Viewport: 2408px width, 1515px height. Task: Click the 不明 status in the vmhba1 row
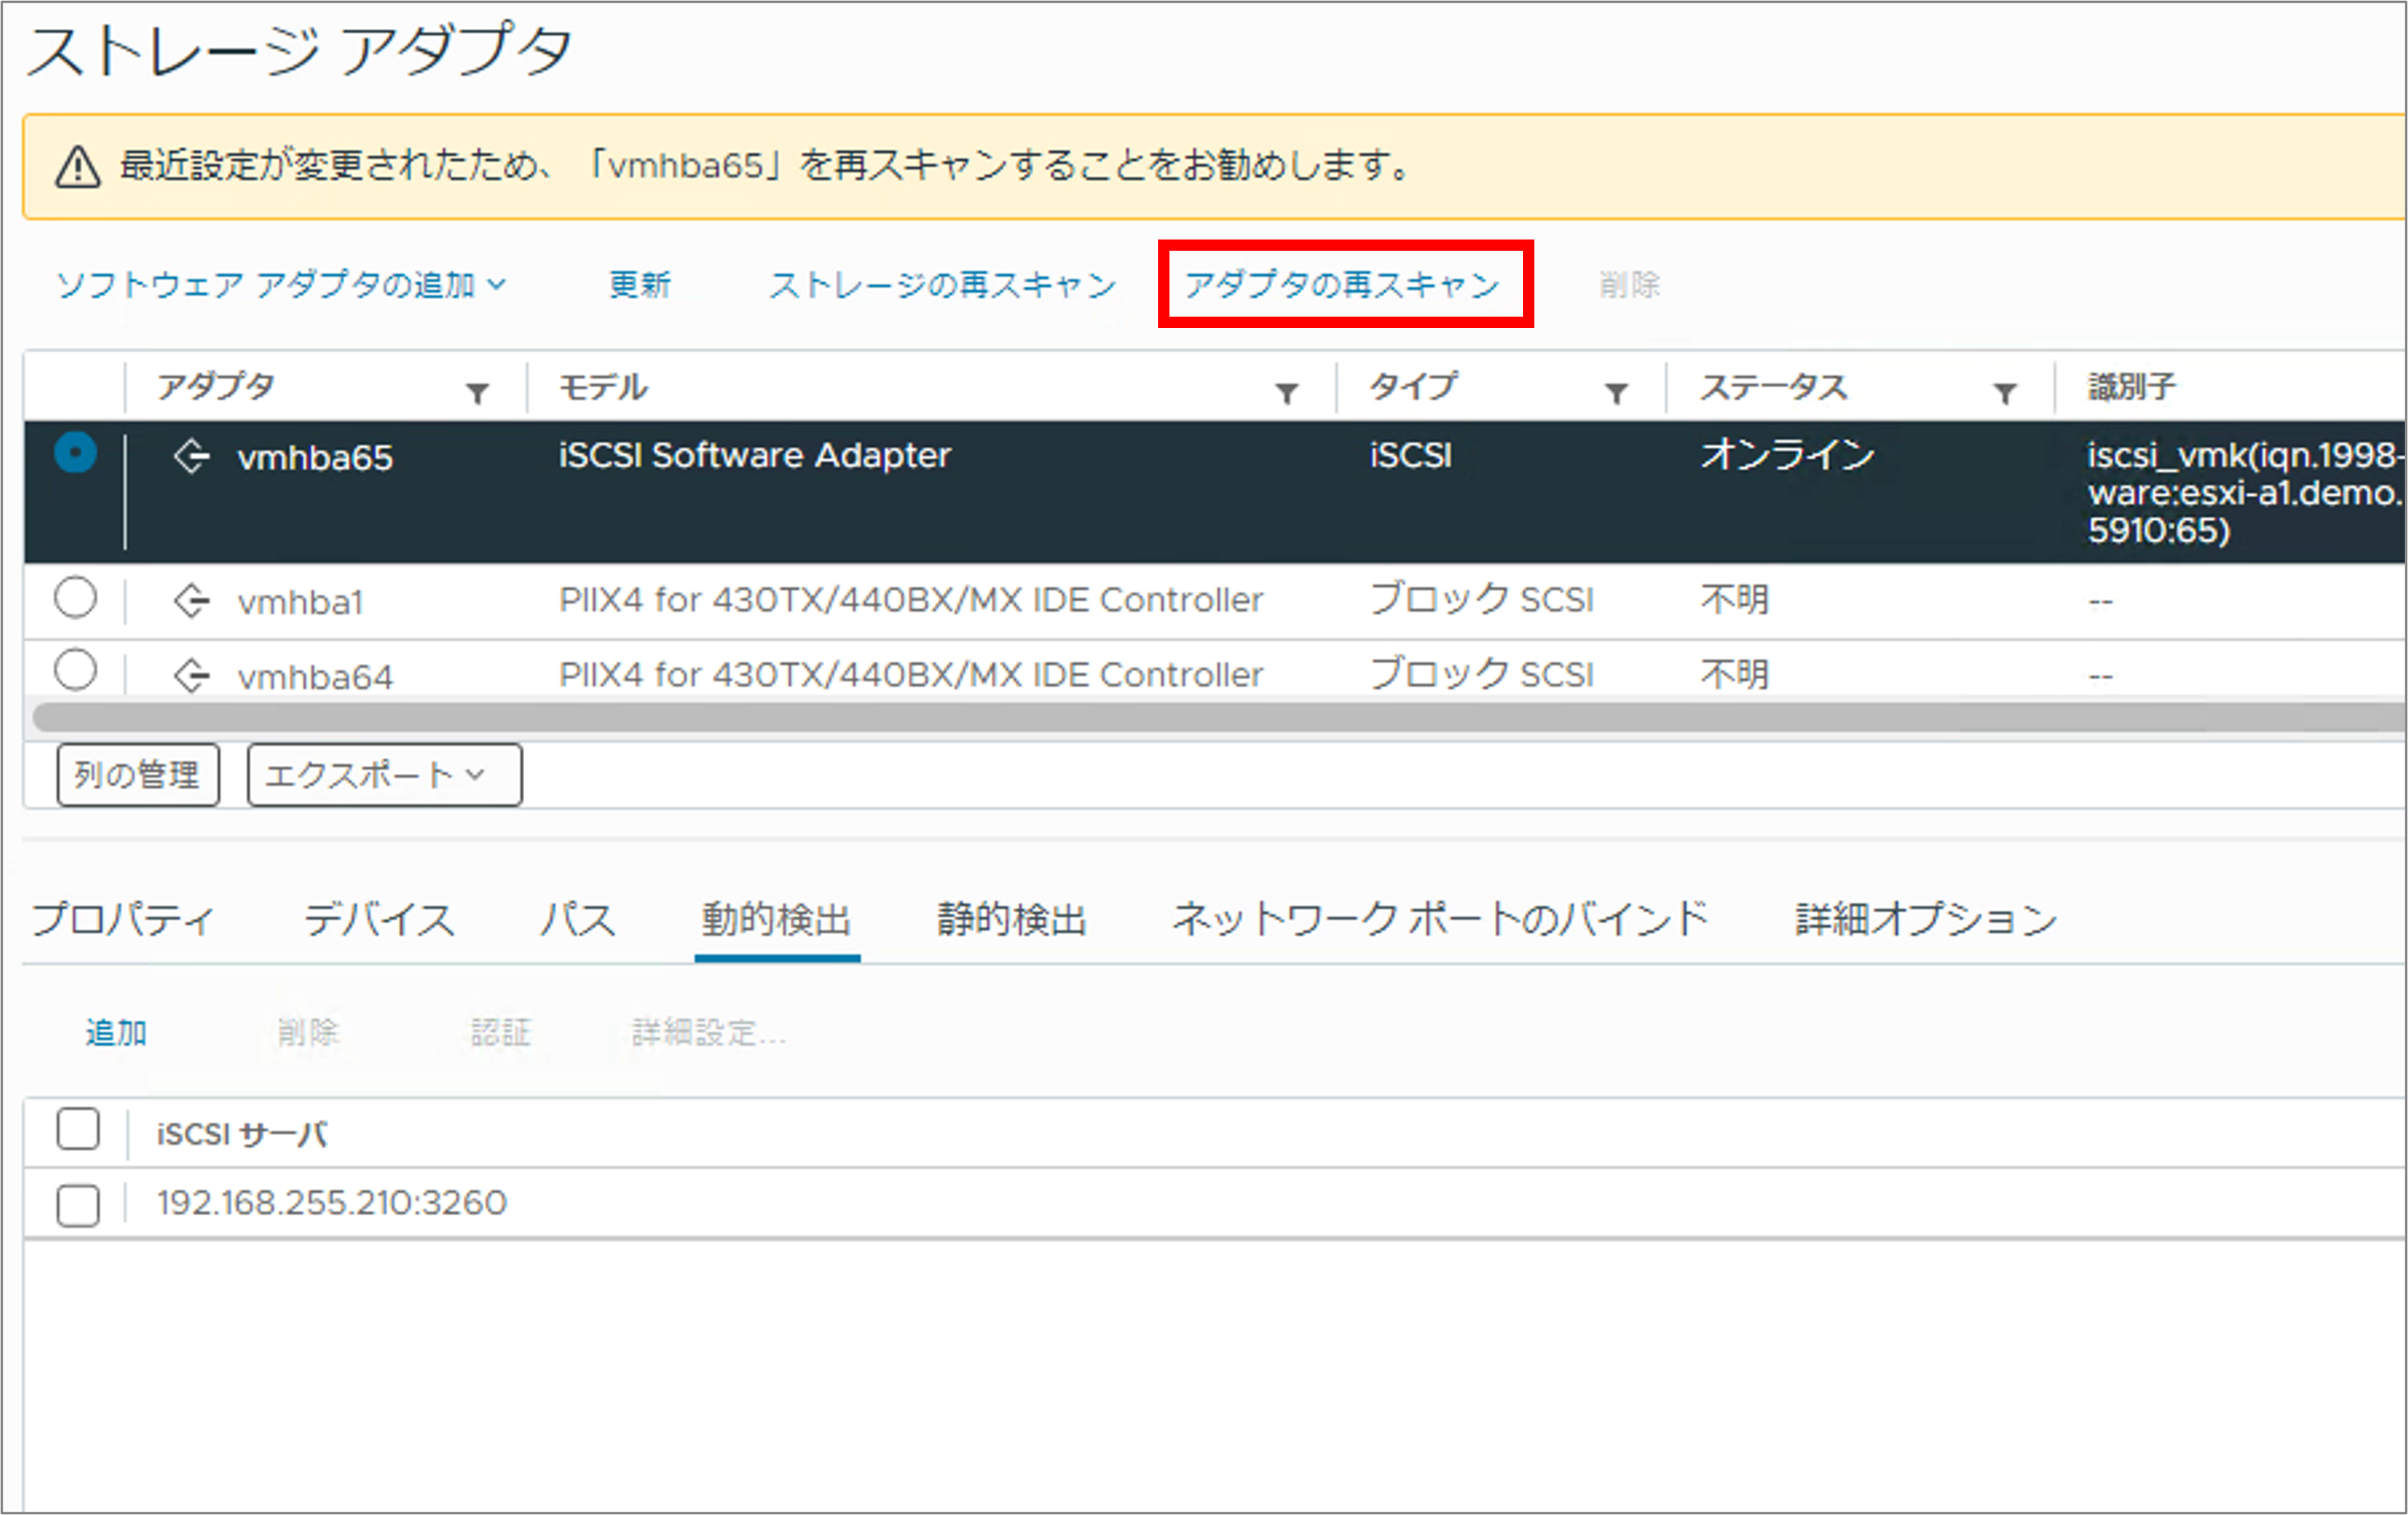(x=1735, y=600)
